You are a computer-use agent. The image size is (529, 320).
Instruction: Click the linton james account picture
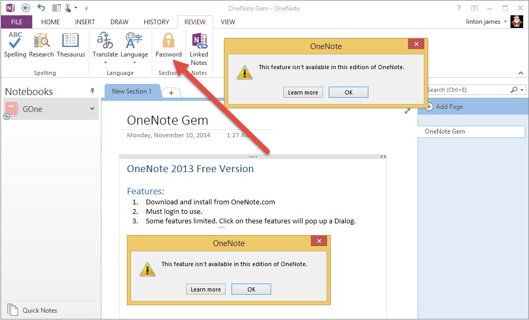(516, 22)
